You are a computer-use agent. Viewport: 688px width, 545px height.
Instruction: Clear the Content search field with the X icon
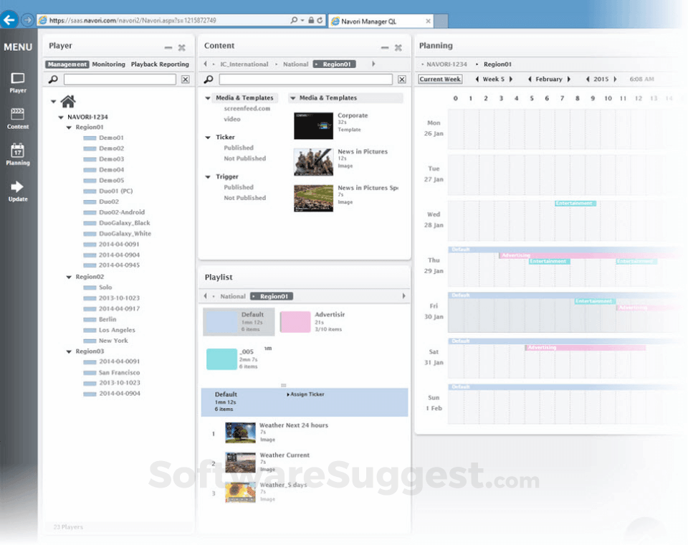click(x=403, y=80)
